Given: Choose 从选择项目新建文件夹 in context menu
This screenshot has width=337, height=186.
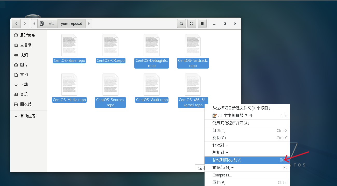Looking at the screenshot, I should coord(247,108).
